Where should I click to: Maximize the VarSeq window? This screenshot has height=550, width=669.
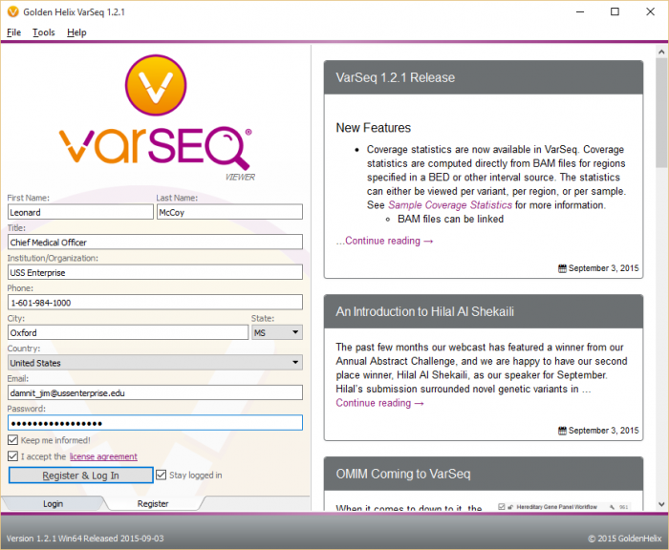coord(615,12)
